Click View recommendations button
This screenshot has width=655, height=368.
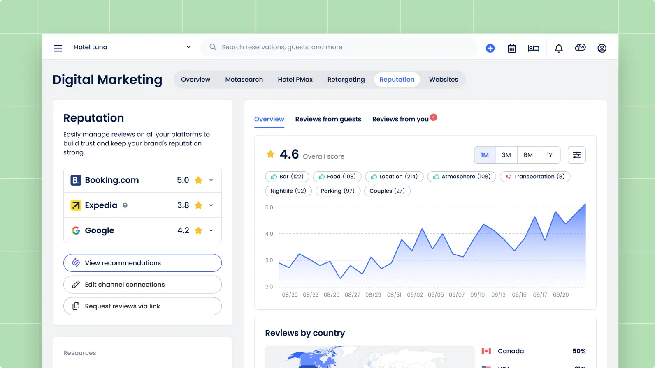142,263
